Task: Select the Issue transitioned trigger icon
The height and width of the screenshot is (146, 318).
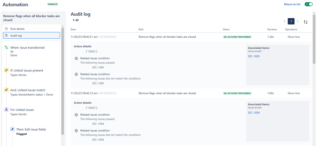Action: pos(6,48)
